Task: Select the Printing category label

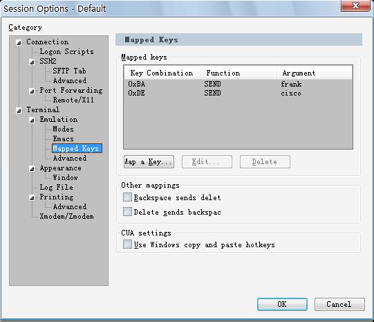Action: (x=57, y=197)
